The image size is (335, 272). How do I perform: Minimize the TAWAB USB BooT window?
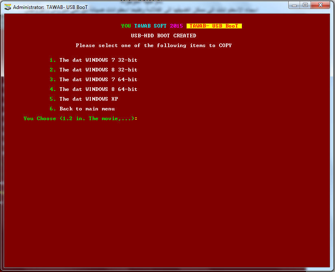click(294, 5)
